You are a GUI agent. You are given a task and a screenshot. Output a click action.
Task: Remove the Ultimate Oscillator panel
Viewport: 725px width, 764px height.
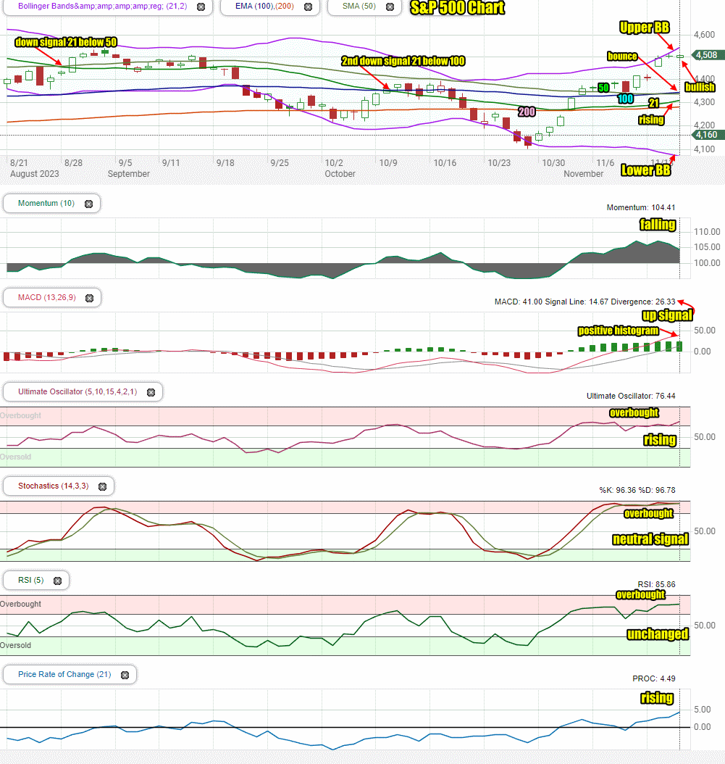(x=151, y=392)
